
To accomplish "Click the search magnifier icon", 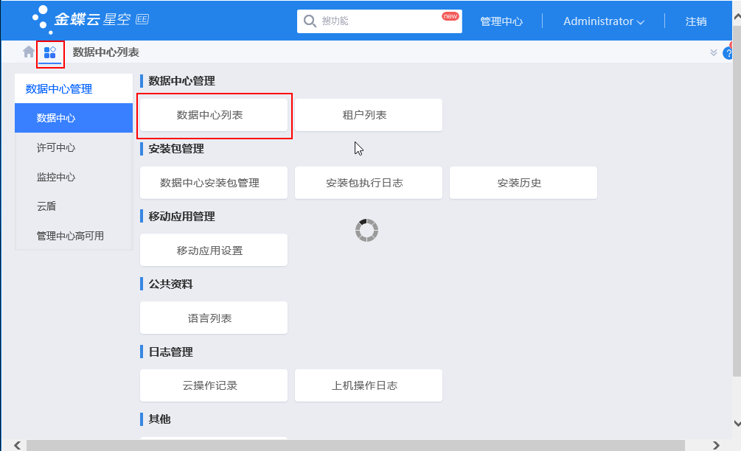I will (309, 21).
